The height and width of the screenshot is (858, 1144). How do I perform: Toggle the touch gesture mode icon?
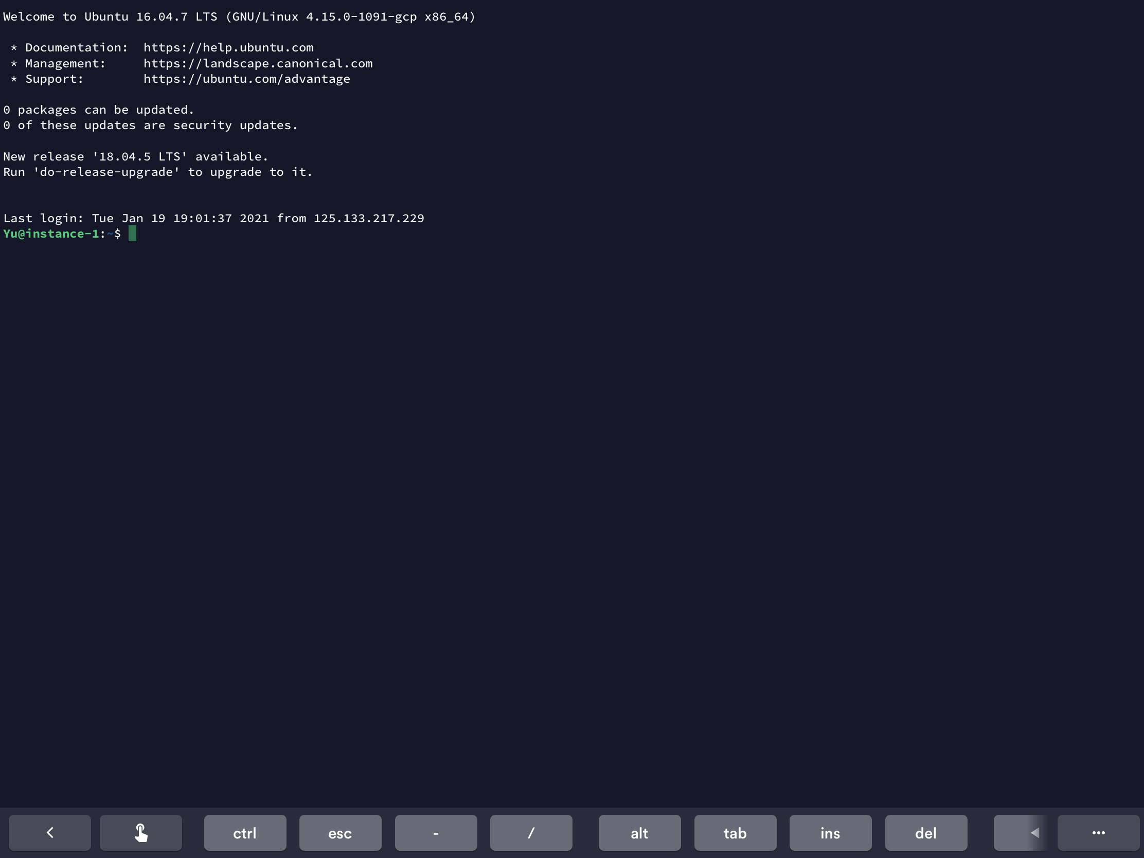pyautogui.click(x=140, y=833)
